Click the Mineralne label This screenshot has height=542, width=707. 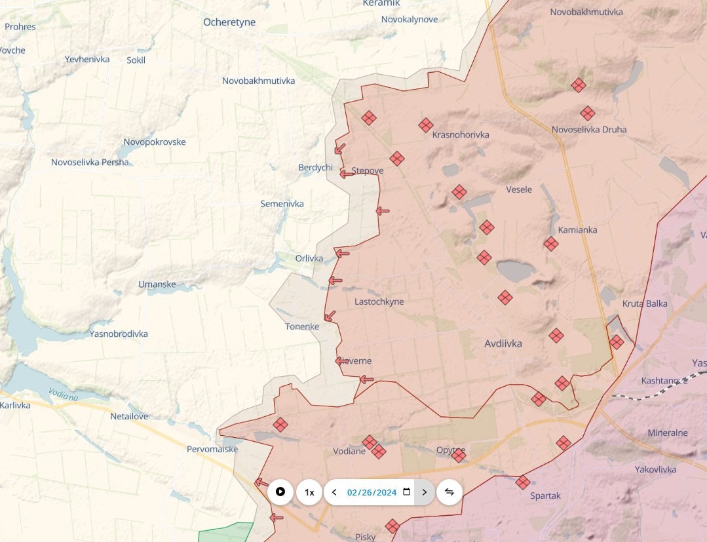668,433
